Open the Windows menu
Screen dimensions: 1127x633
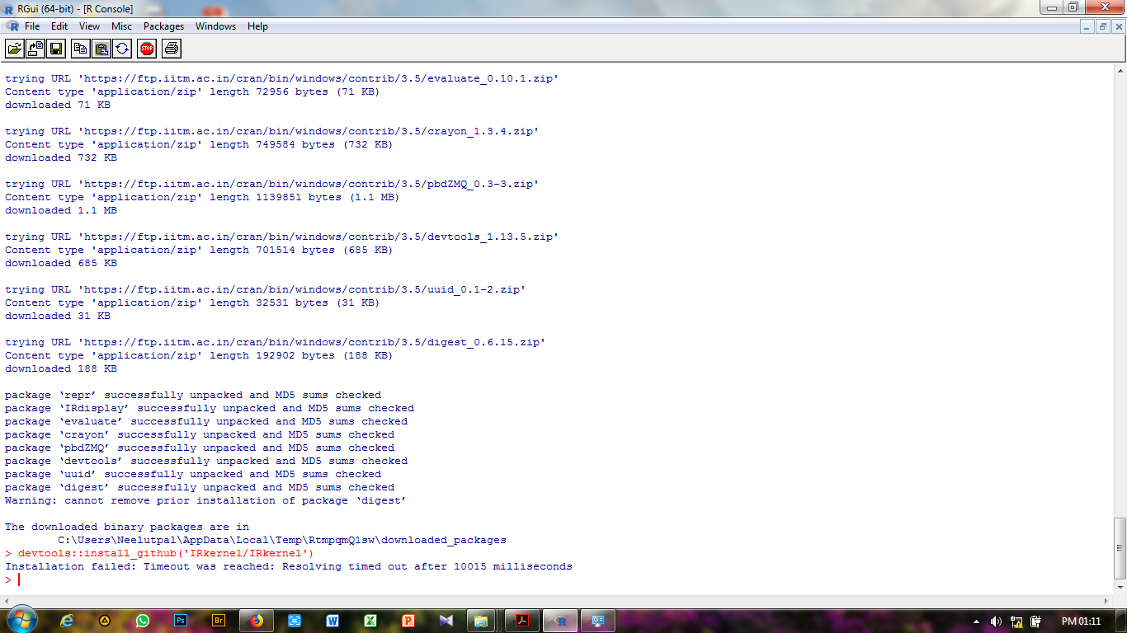tap(215, 26)
